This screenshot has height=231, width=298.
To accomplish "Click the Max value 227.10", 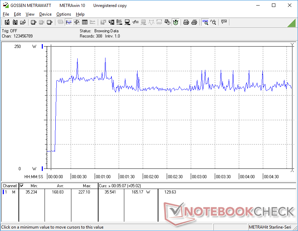I will pyautogui.click(x=84, y=192).
